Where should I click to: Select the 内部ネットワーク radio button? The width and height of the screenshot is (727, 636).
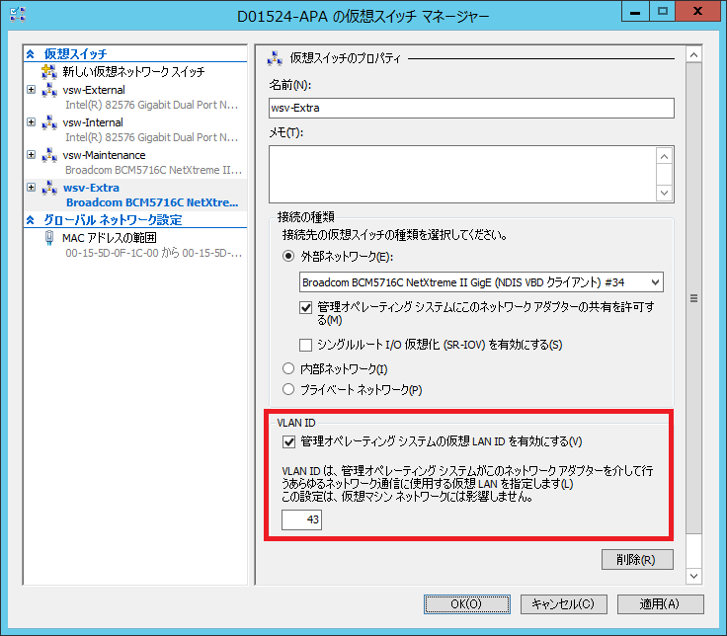[x=288, y=368]
